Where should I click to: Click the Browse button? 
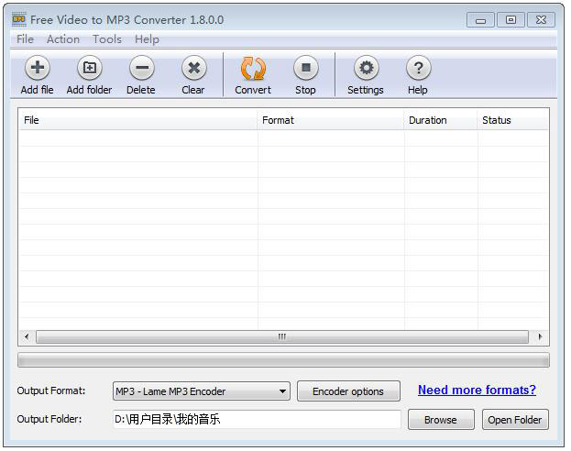click(440, 420)
